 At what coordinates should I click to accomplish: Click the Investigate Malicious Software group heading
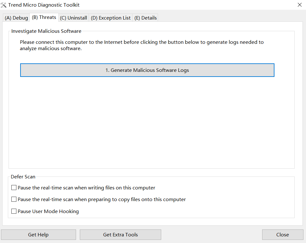[46, 31]
